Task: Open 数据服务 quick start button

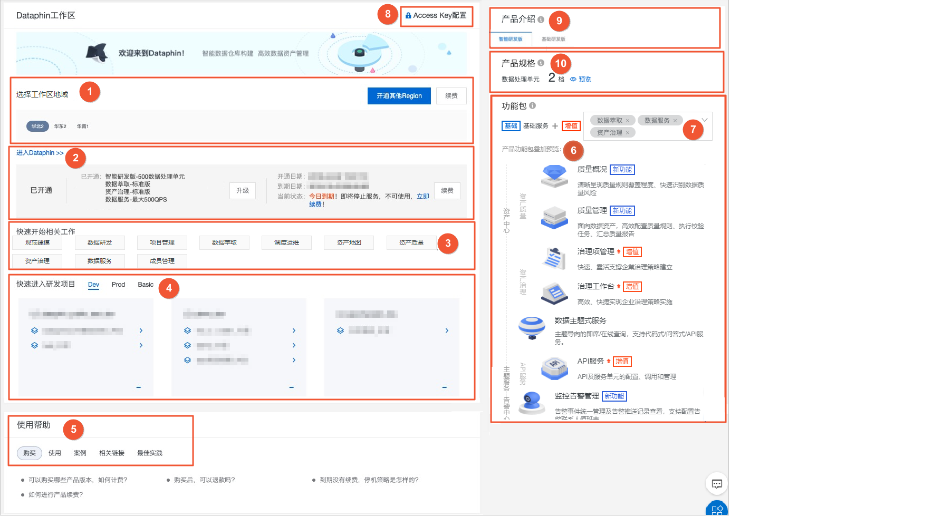Action: 100,261
